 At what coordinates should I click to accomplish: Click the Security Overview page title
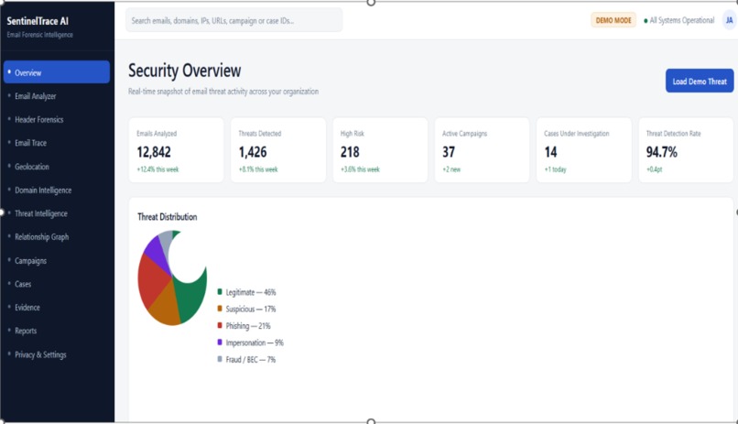(x=185, y=71)
